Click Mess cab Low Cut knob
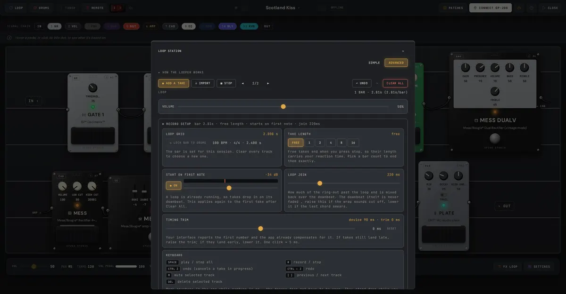Image resolution: width=566 pixels, height=294 pixels. pyautogui.click(x=77, y=186)
